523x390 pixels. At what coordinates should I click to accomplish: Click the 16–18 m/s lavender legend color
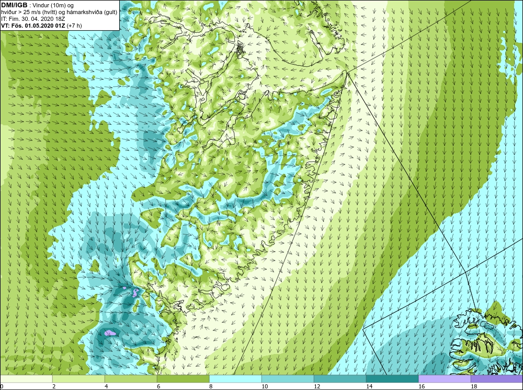445,379
